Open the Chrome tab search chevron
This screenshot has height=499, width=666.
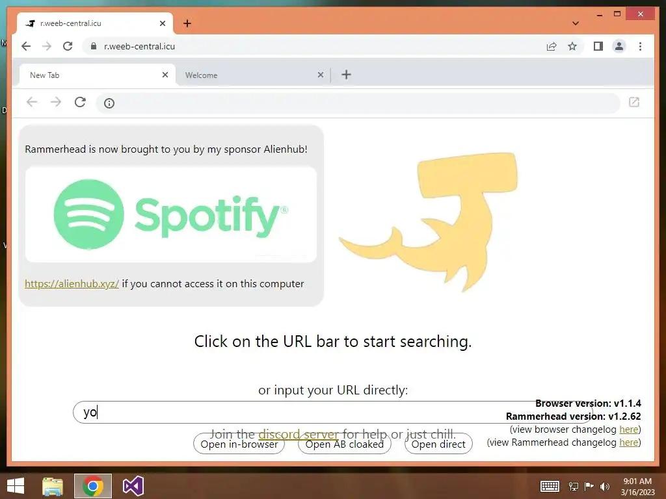576,23
